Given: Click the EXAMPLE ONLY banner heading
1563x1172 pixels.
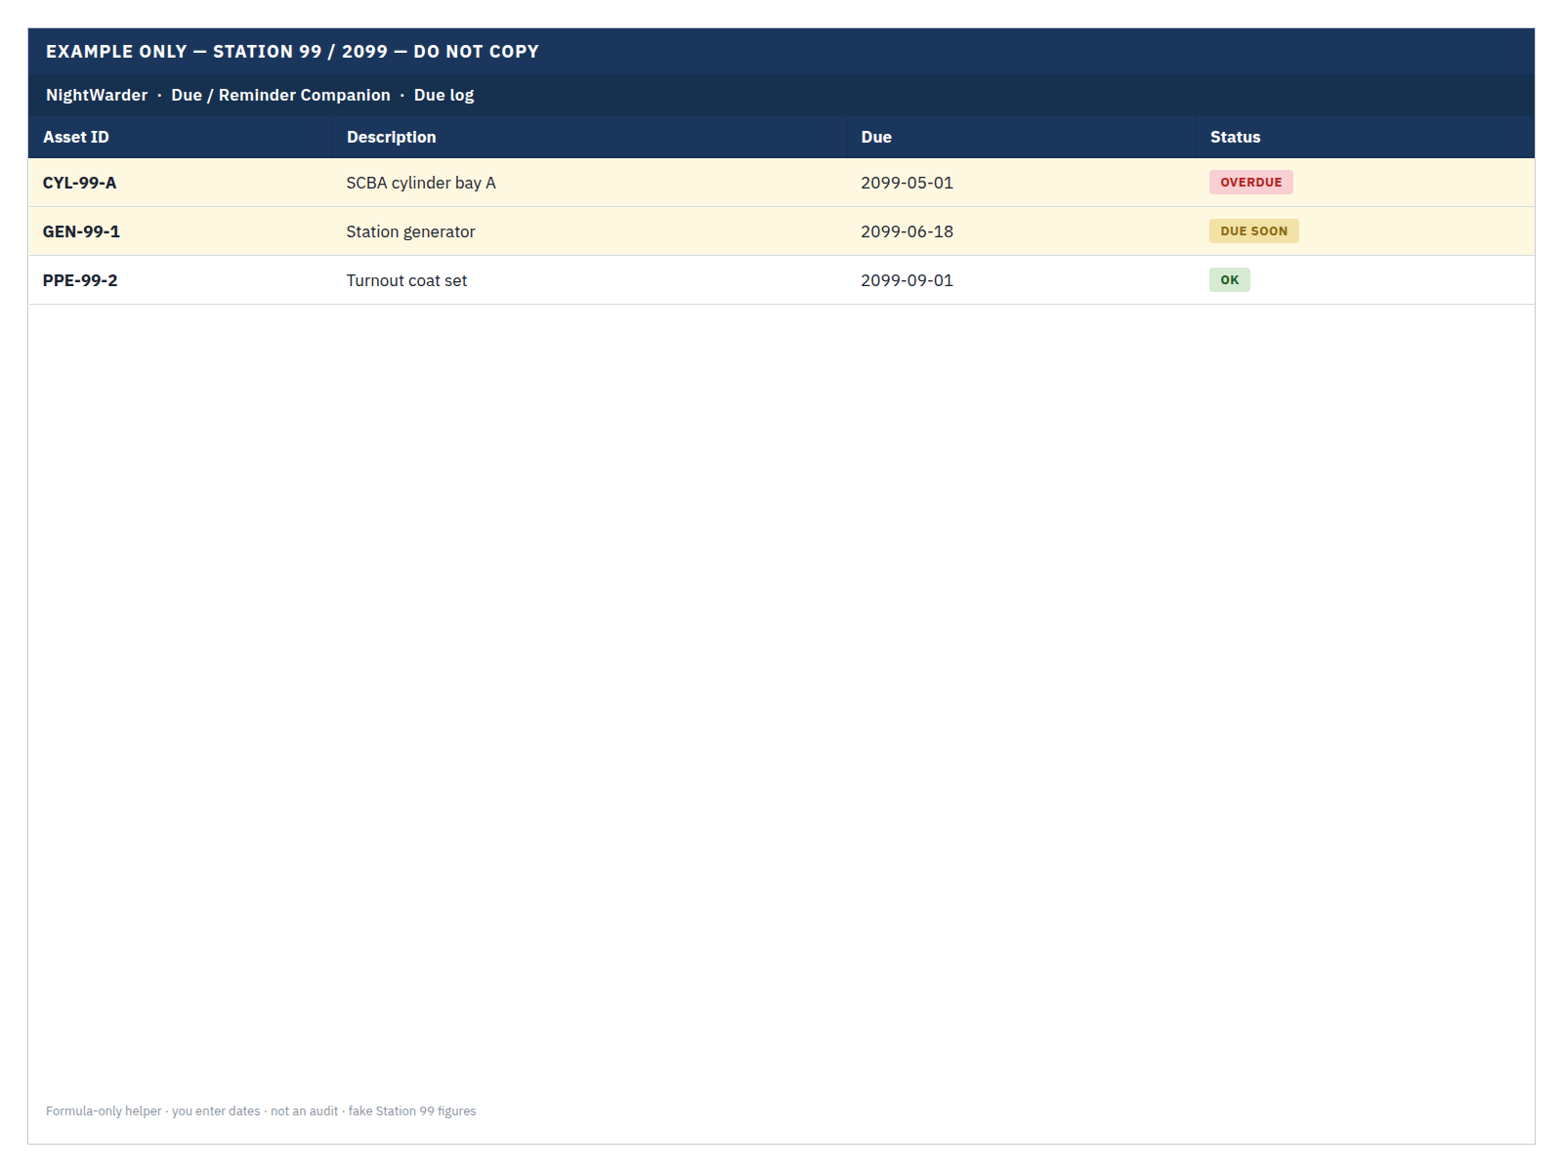Looking at the screenshot, I should 292,52.
